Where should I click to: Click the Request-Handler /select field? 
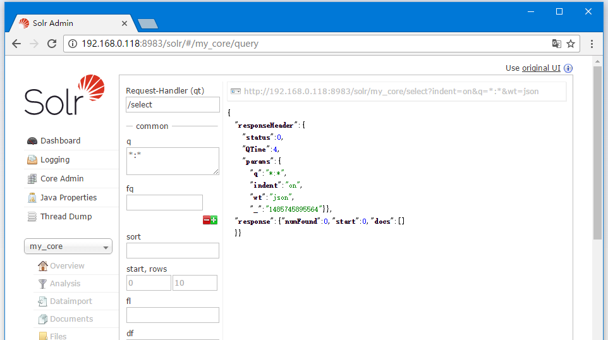tap(173, 105)
